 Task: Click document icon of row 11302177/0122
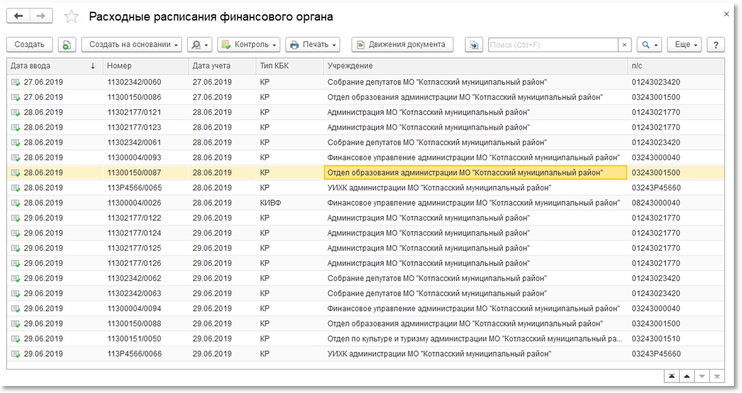tap(16, 219)
